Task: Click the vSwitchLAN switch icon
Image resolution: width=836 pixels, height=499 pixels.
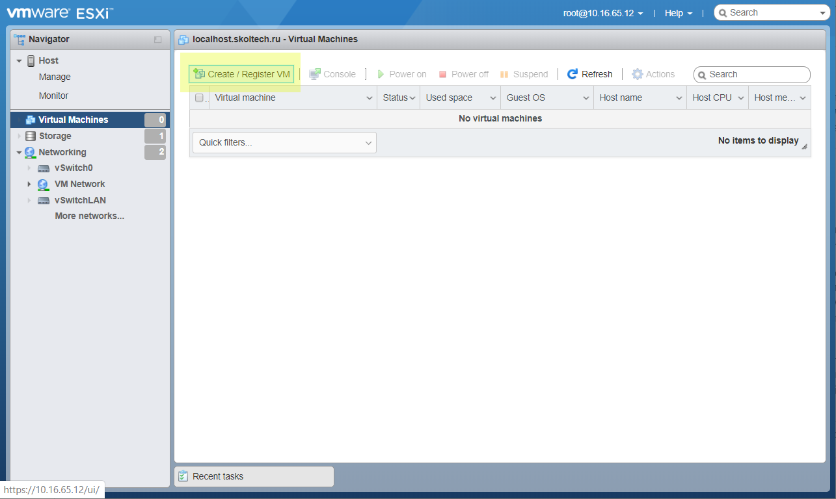Action: (x=44, y=200)
